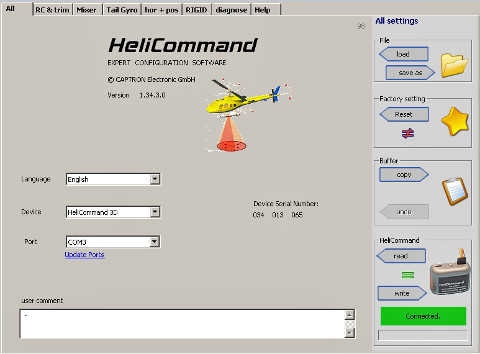Click the save as button
Image resolution: width=480 pixels, height=354 pixels.
click(x=410, y=73)
